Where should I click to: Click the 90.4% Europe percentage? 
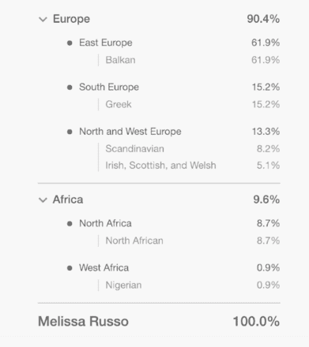263,19
